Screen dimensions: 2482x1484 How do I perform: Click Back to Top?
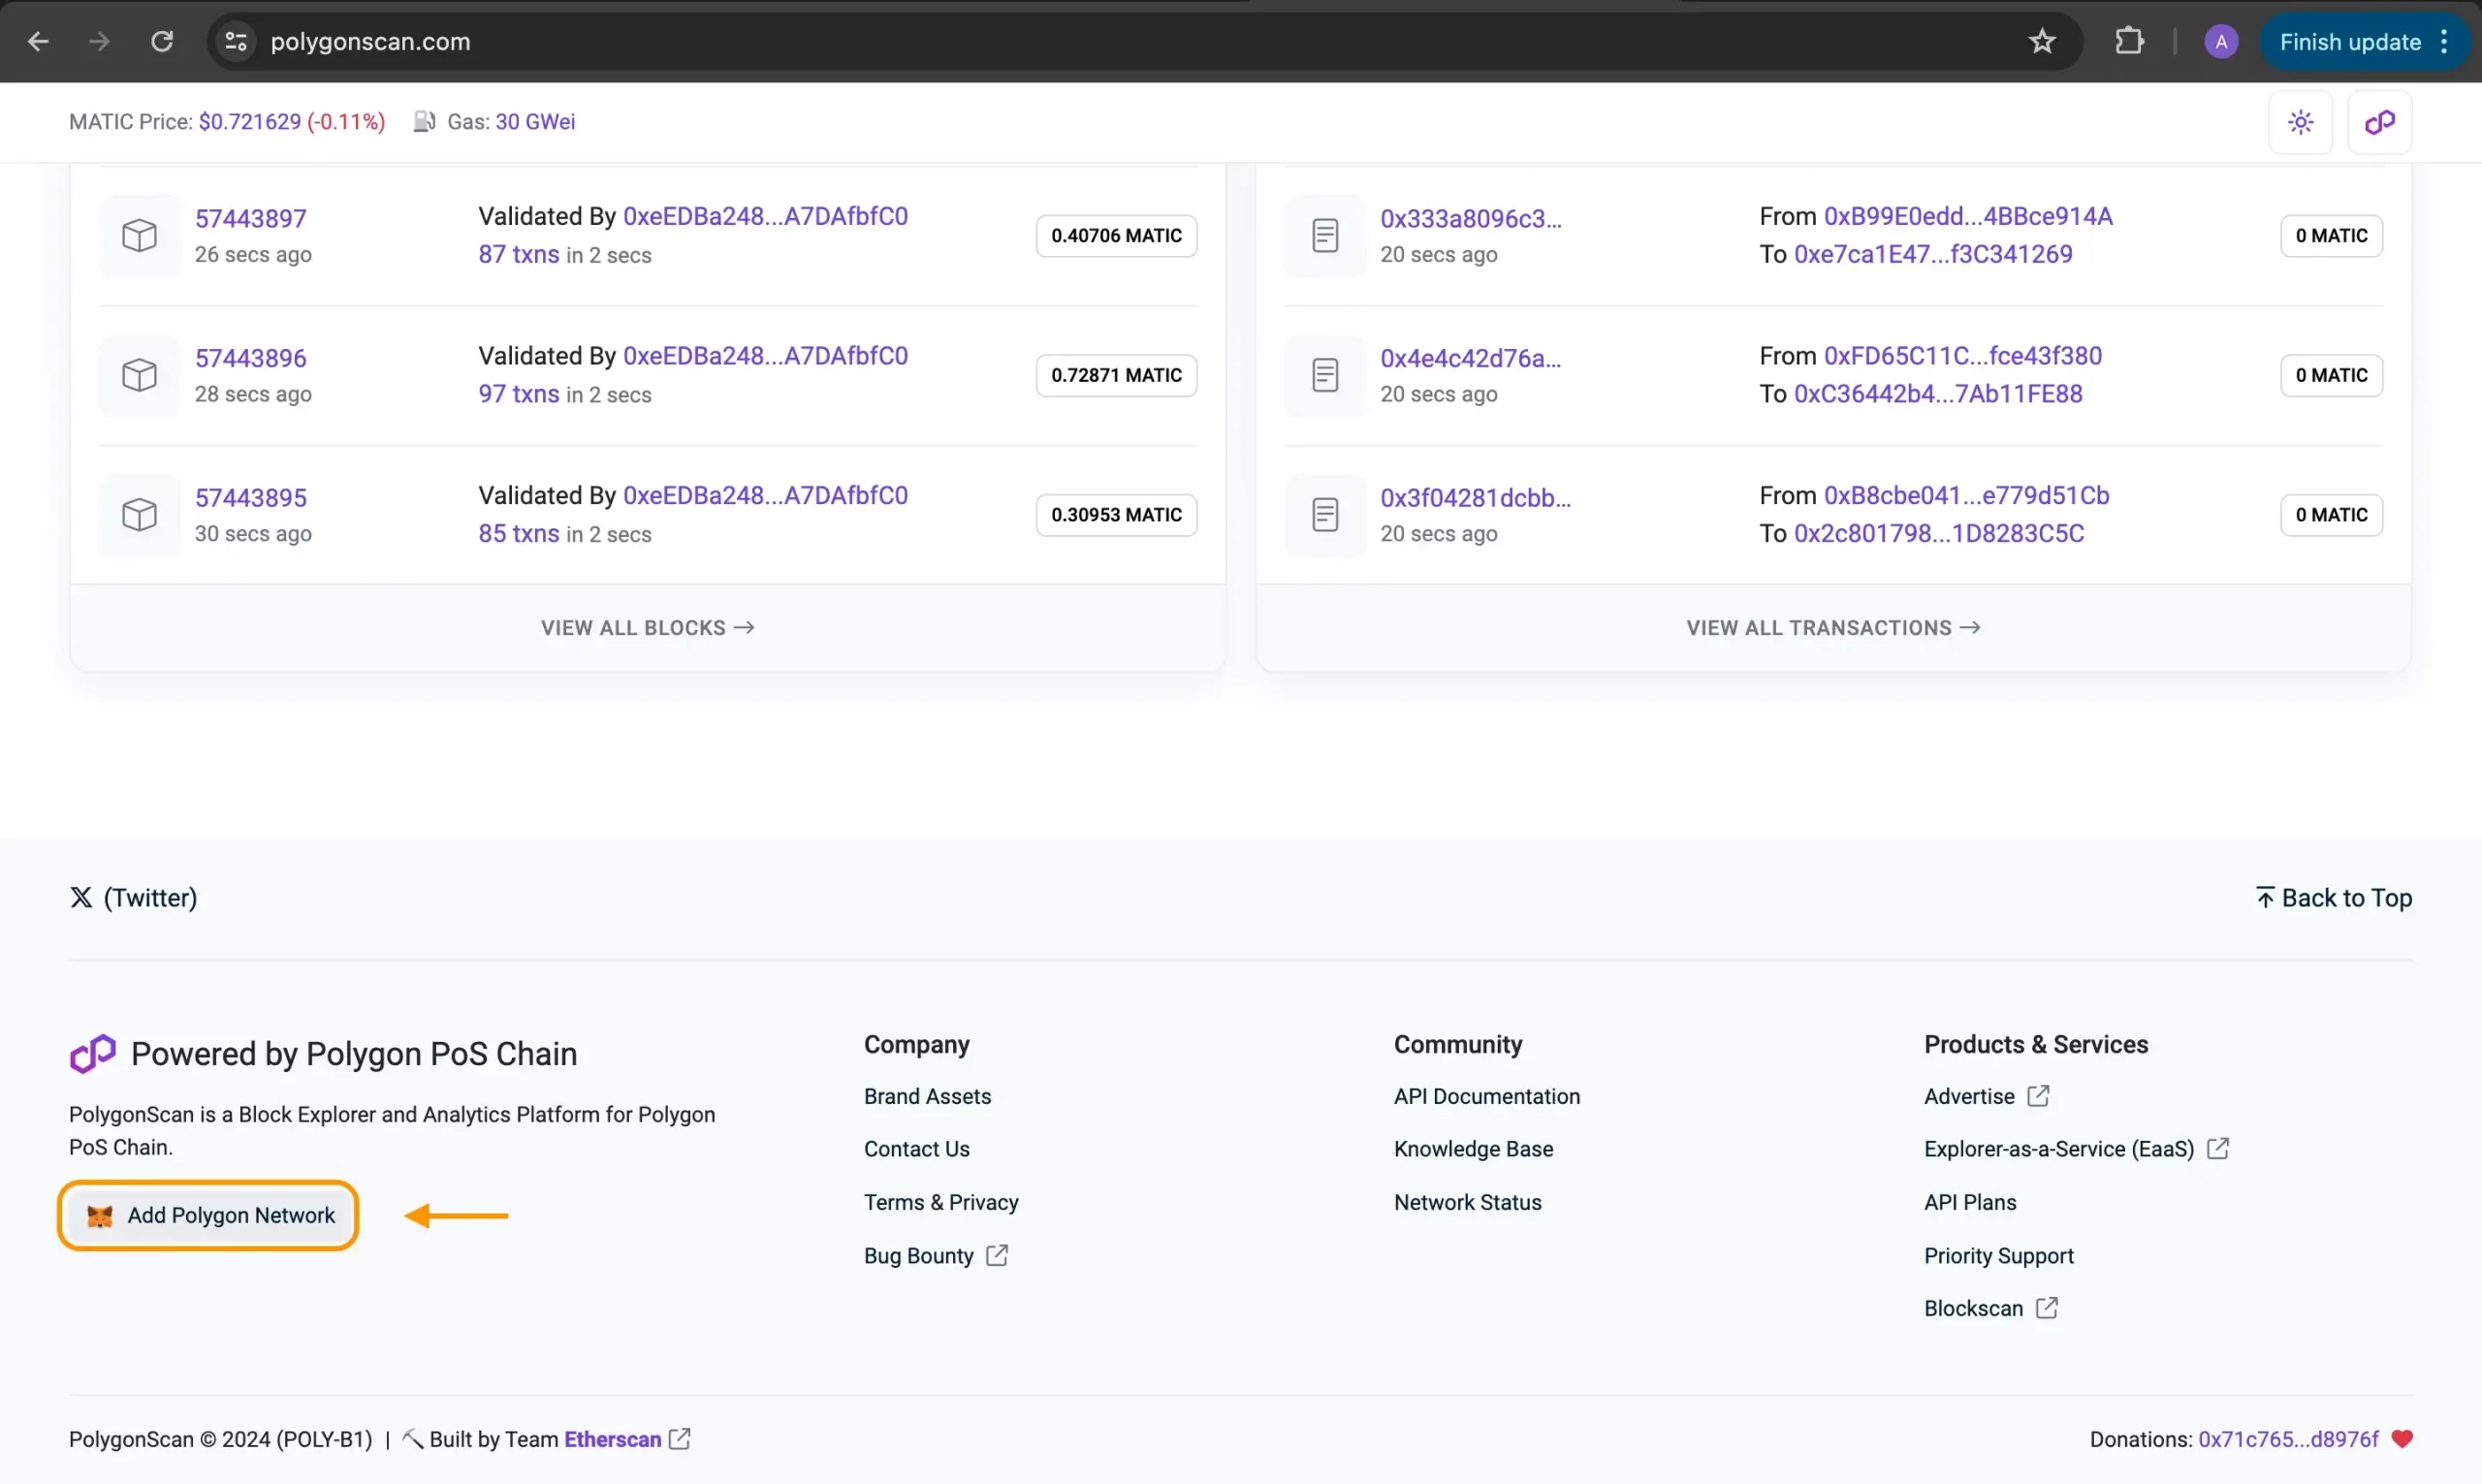[x=2334, y=898]
